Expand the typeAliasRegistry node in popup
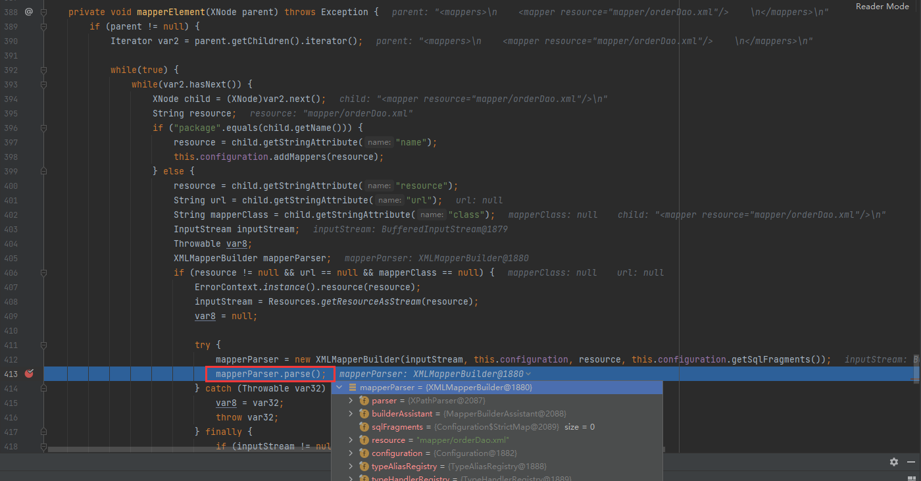The image size is (921, 481). pos(351,467)
